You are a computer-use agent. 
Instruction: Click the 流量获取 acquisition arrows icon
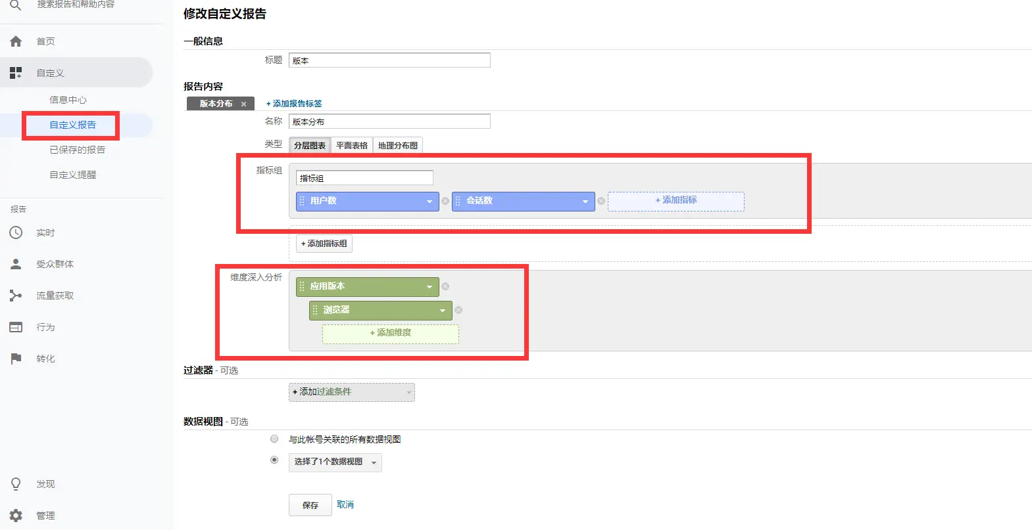tap(16, 296)
